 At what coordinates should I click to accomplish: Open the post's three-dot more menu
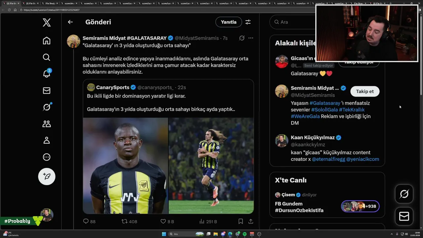(x=251, y=38)
